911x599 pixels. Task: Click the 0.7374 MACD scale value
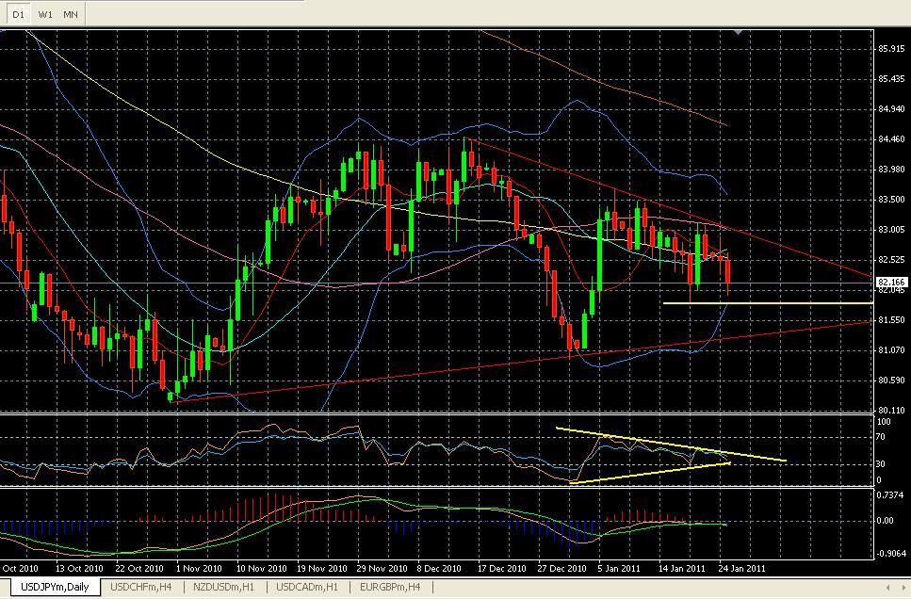tap(890, 495)
